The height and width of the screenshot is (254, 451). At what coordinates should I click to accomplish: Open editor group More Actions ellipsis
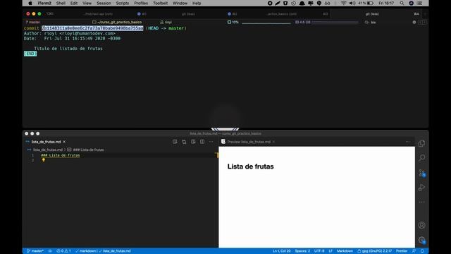[211, 142]
